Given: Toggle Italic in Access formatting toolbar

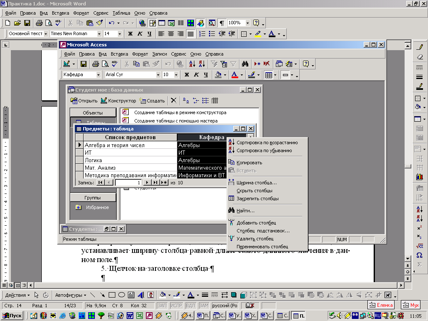Looking at the screenshot, I should 196,74.
